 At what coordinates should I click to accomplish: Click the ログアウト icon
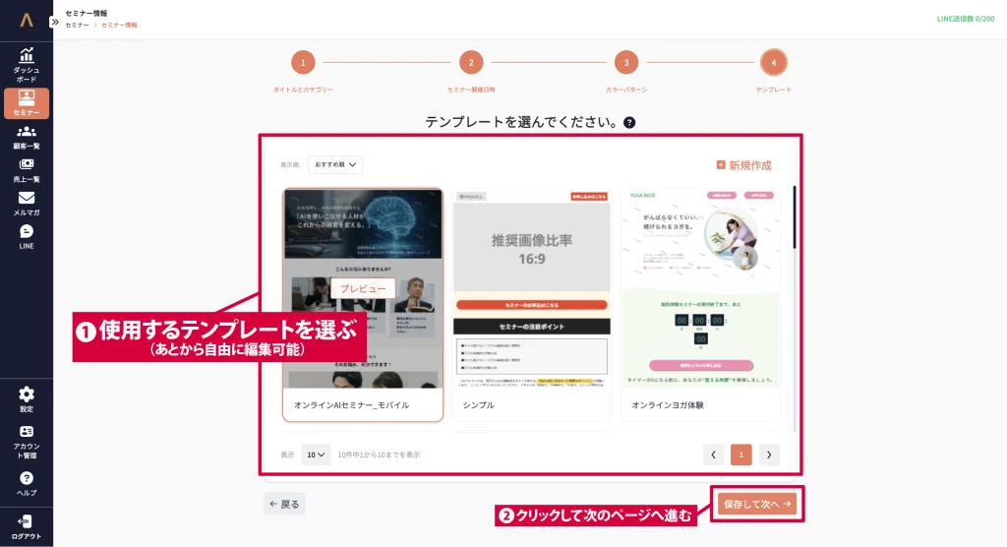(x=27, y=526)
